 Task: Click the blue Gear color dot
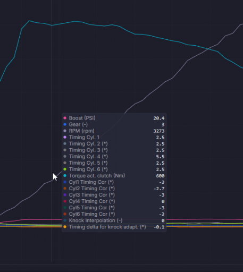point(65,124)
